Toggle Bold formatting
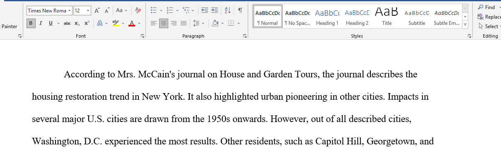501x151 pixels. [x=31, y=23]
